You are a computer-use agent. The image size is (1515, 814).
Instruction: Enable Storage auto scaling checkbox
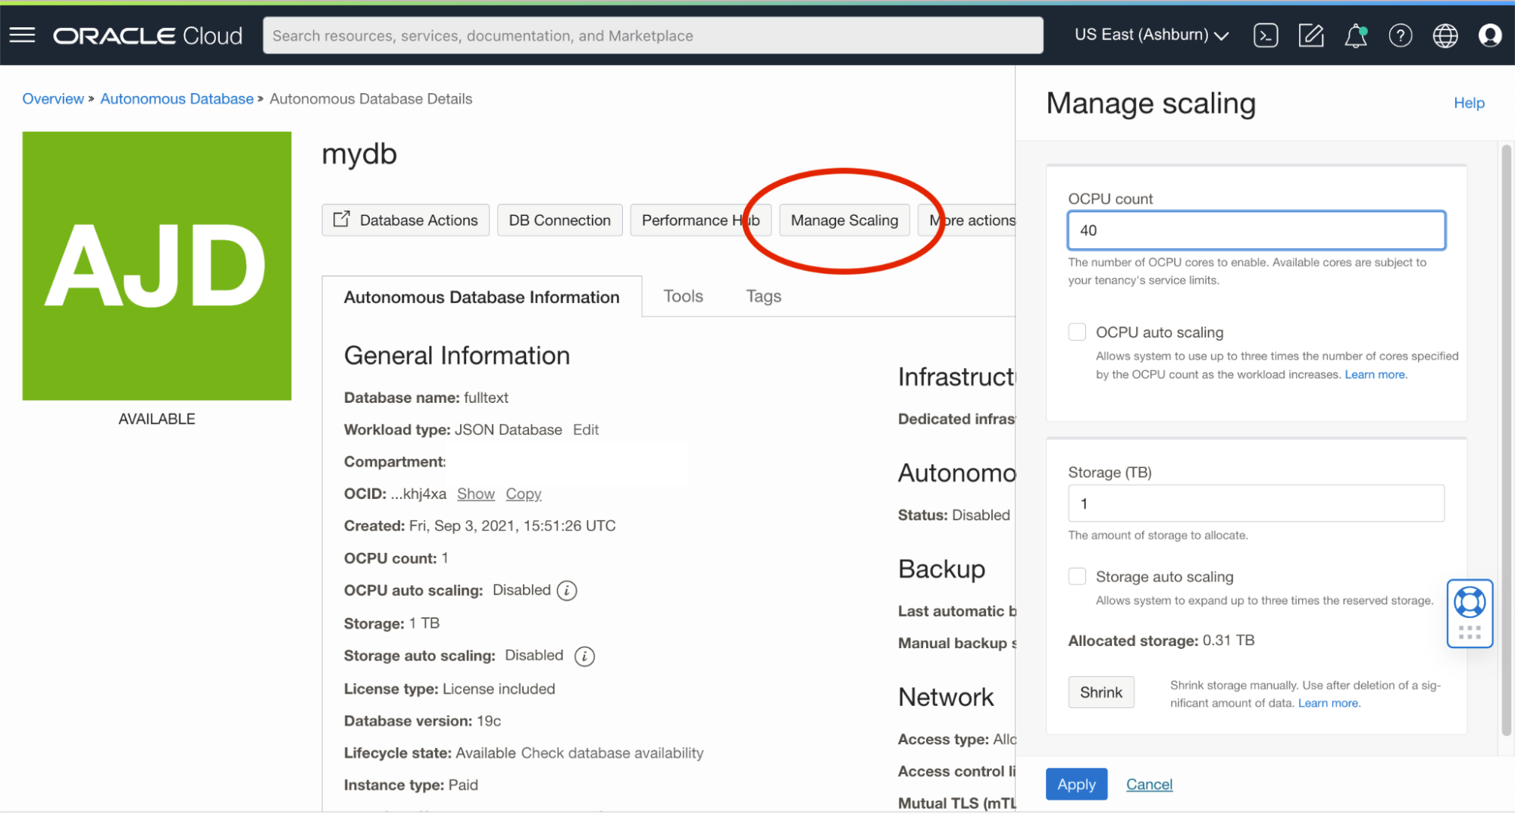coord(1076,576)
